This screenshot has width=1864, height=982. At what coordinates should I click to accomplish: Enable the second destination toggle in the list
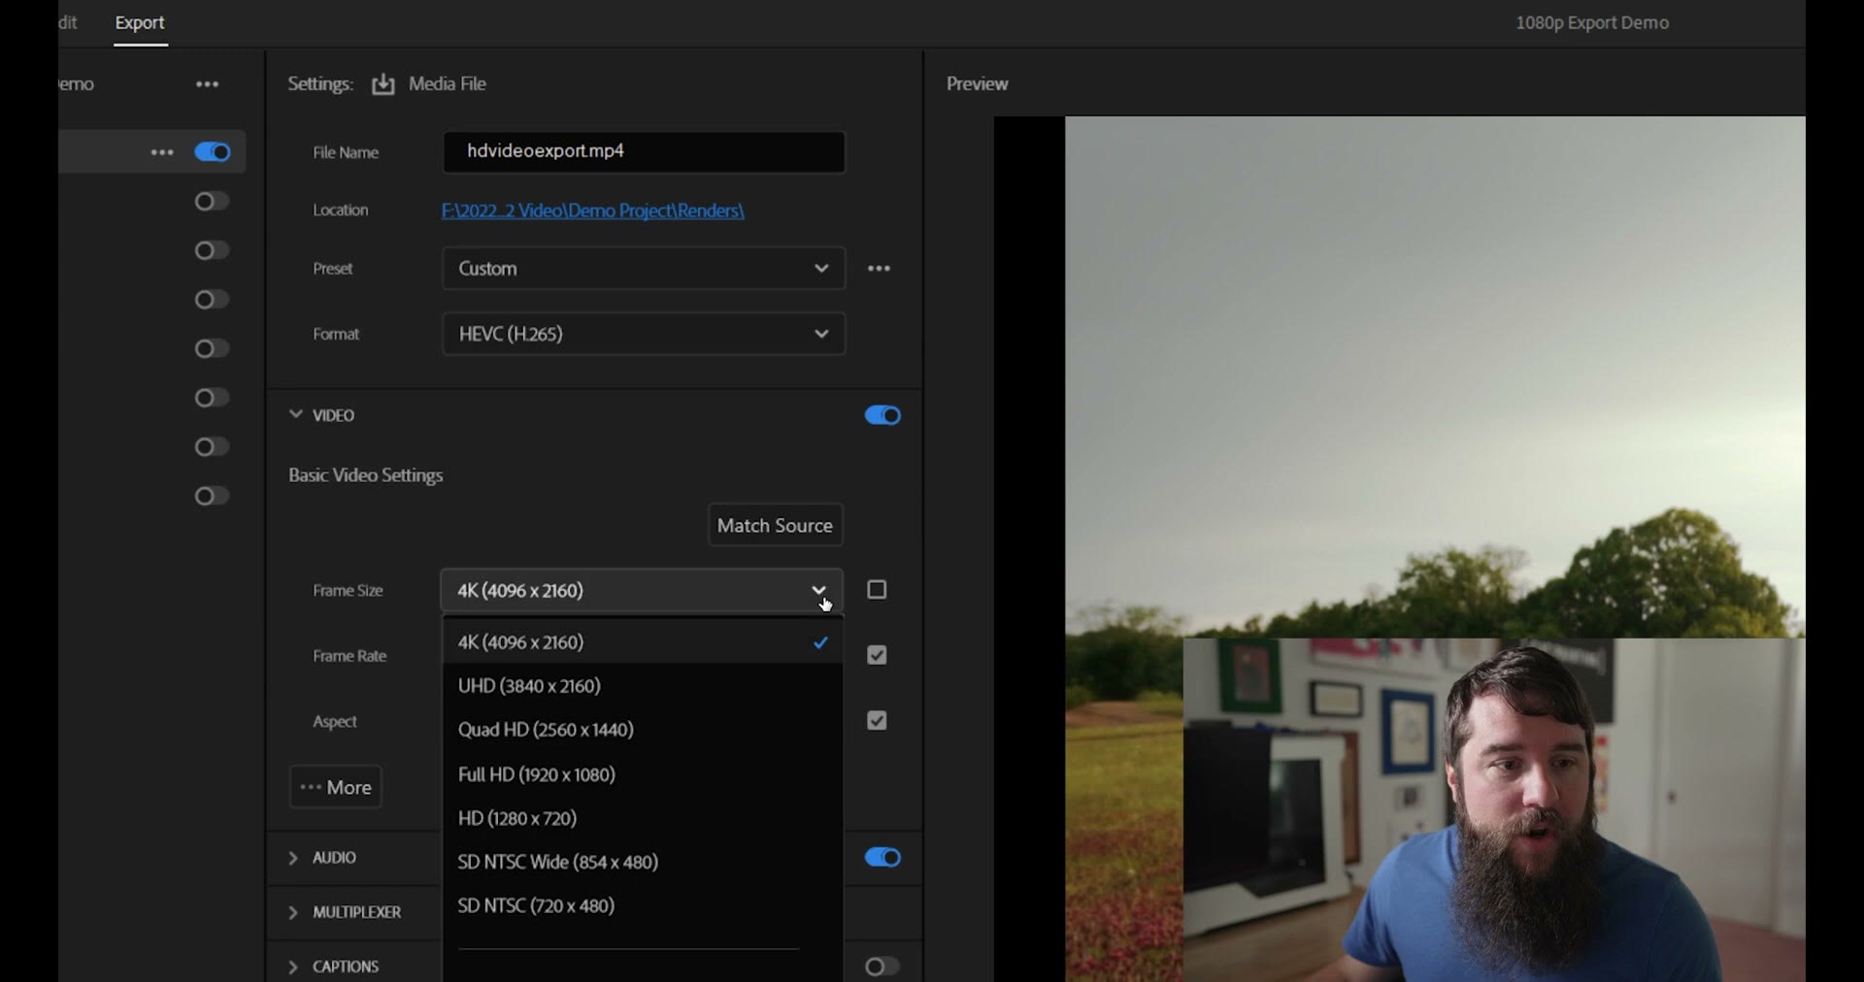pyautogui.click(x=212, y=202)
